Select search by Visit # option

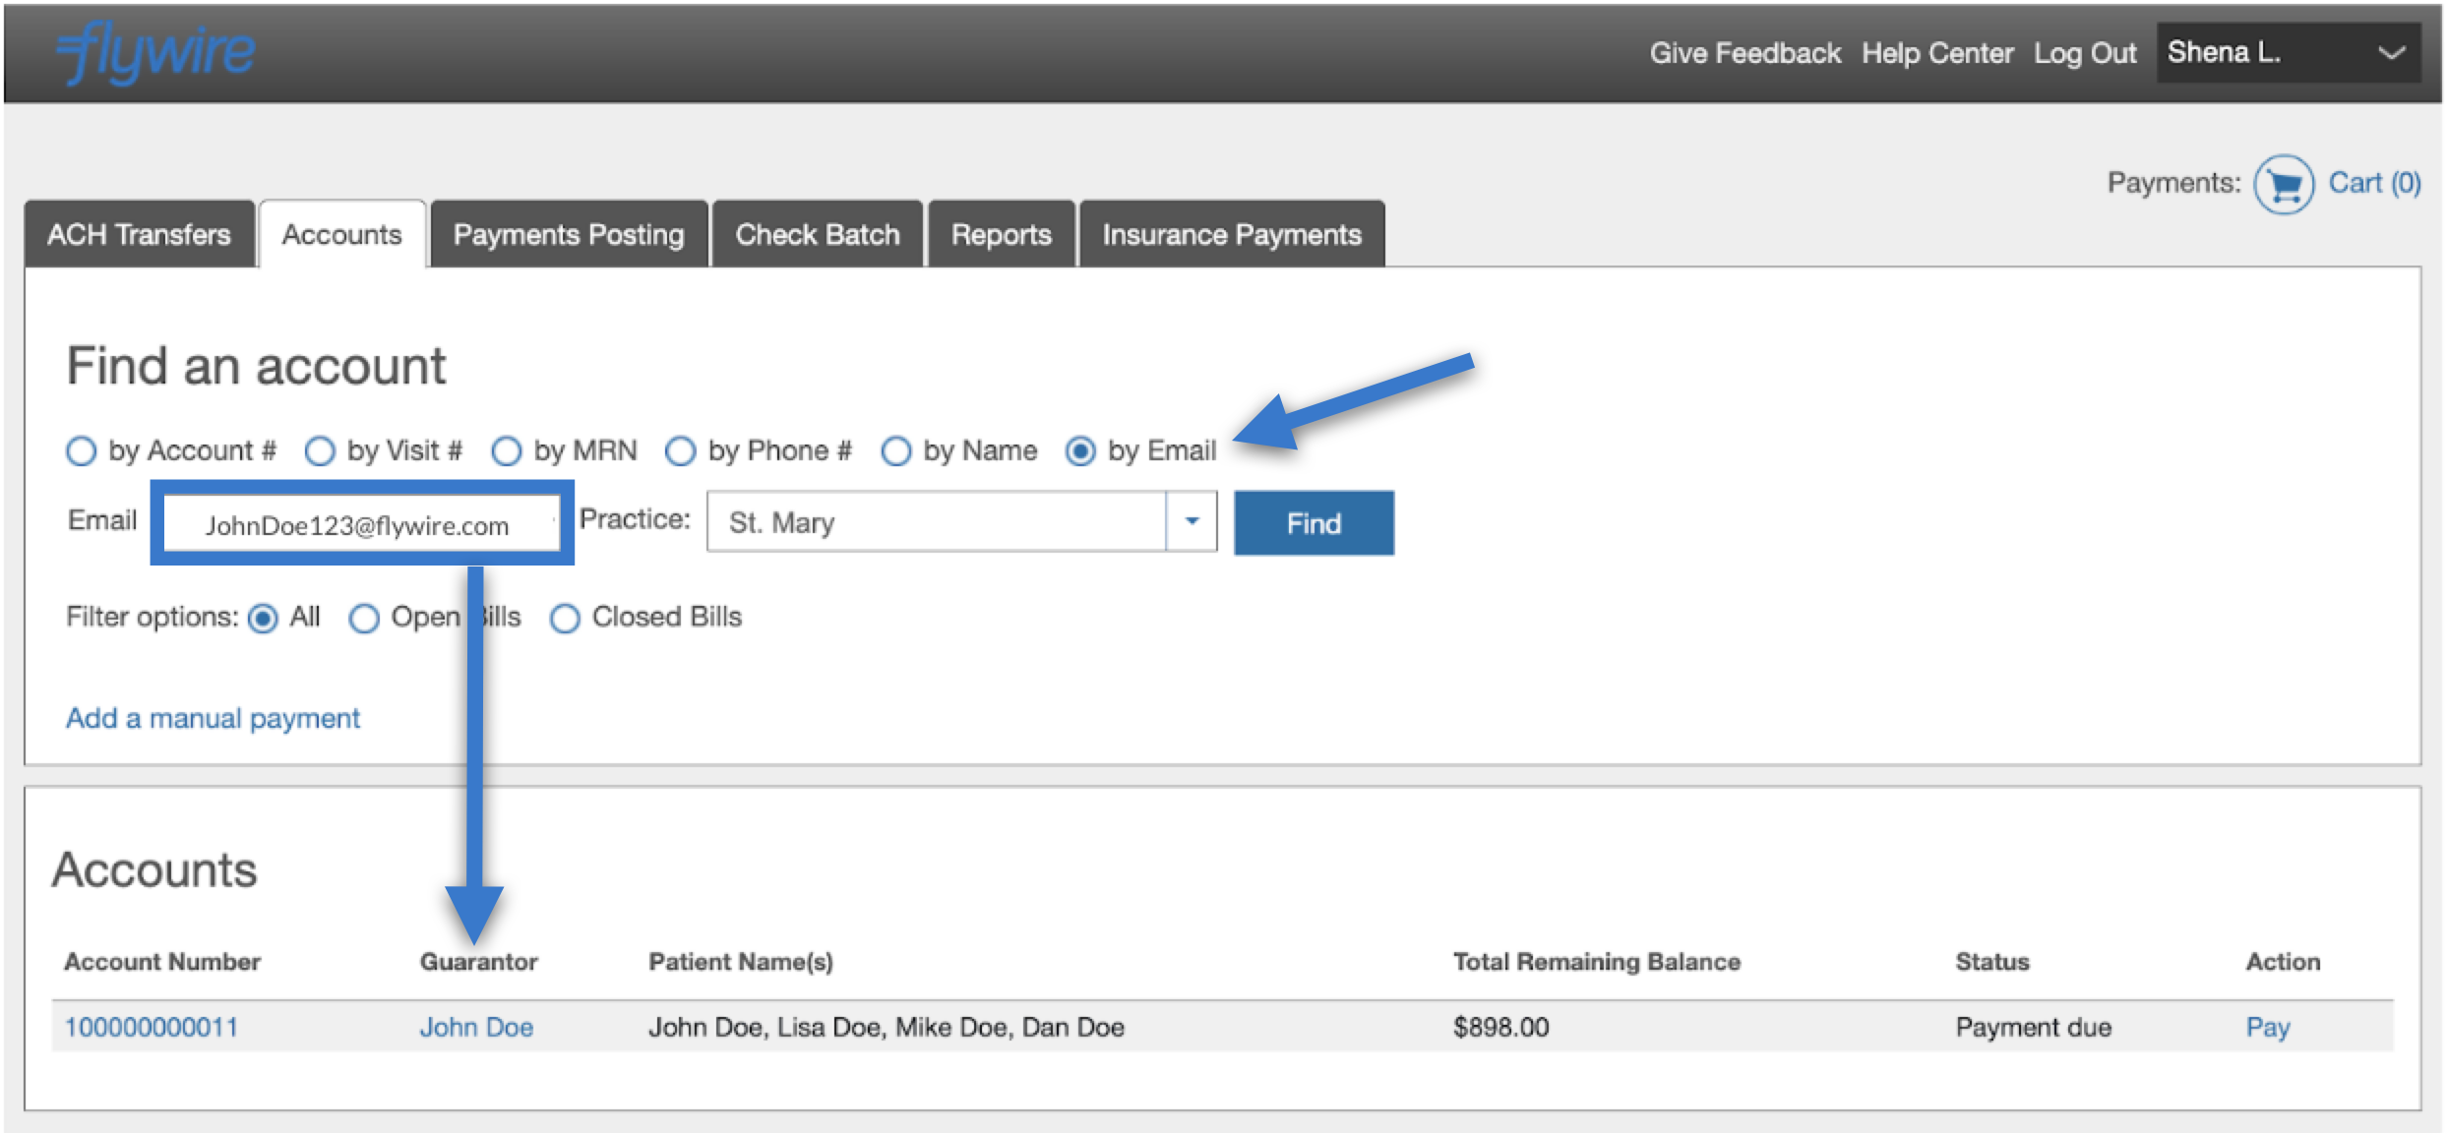click(320, 451)
